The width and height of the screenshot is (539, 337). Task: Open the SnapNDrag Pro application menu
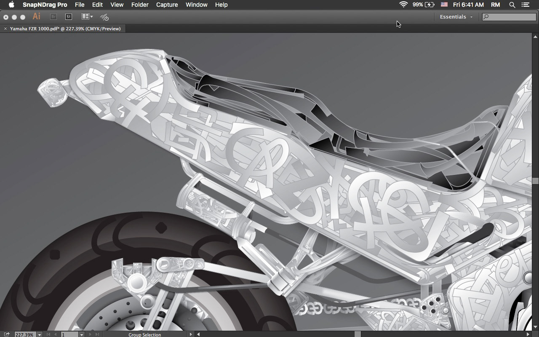coord(45,5)
